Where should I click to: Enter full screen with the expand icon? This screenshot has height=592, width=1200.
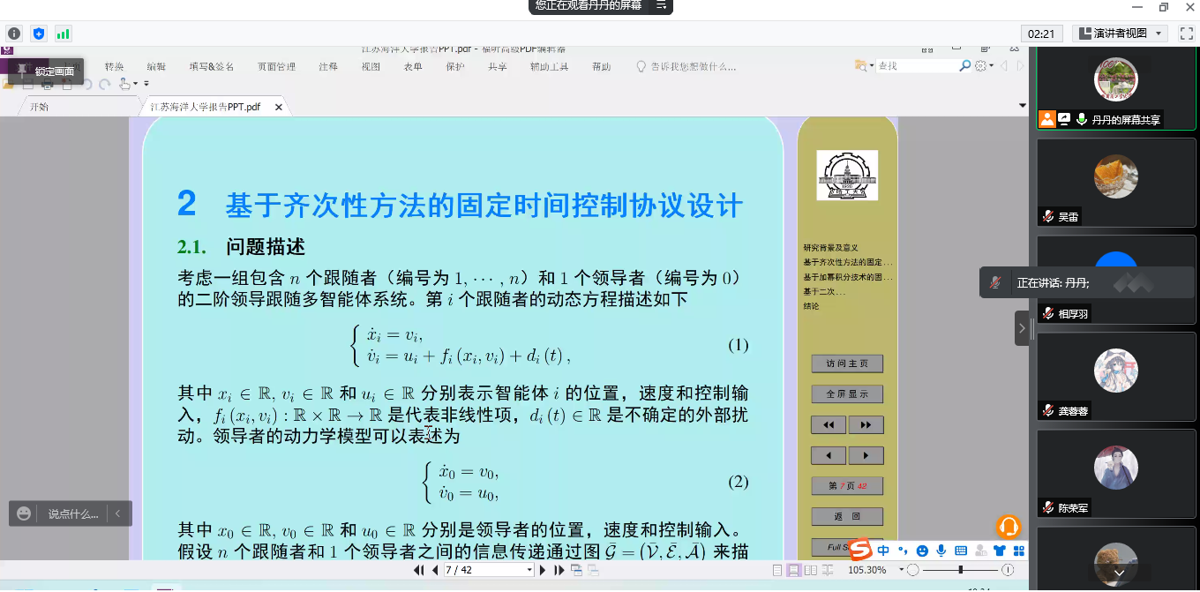tap(1186, 34)
